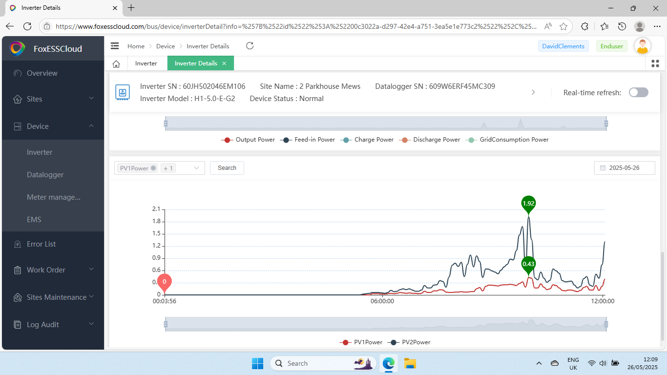This screenshot has height=375, width=667.
Task: Click the user avatar icon
Action: pyautogui.click(x=642, y=46)
